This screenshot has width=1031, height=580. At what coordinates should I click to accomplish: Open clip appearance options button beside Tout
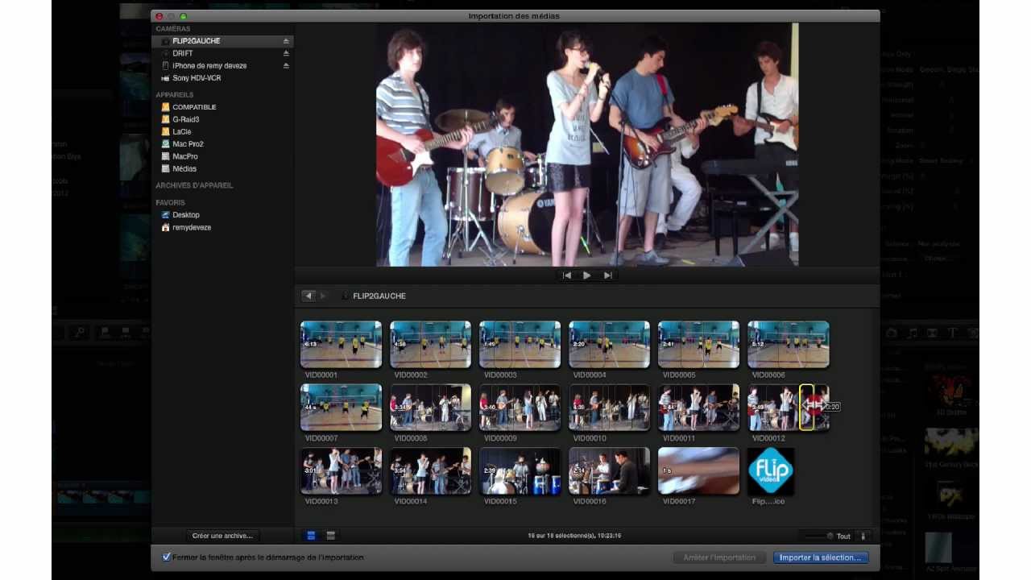pyautogui.click(x=863, y=536)
